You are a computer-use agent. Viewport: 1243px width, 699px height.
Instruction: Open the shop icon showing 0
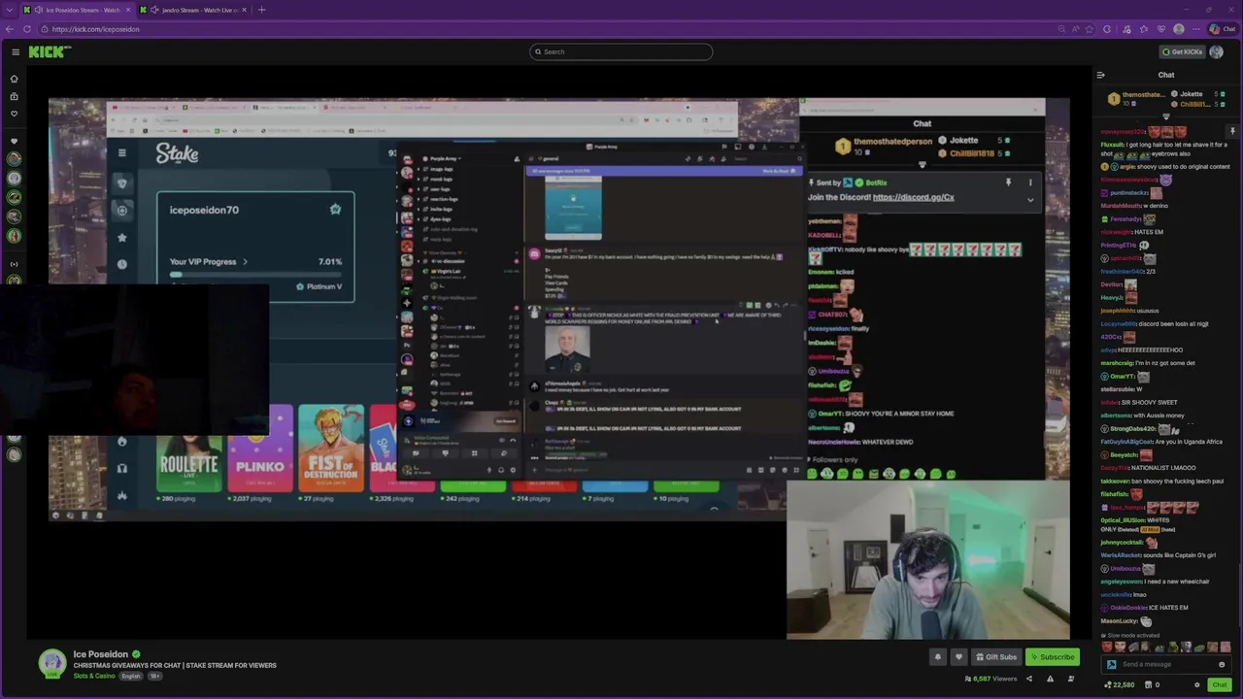(1152, 684)
